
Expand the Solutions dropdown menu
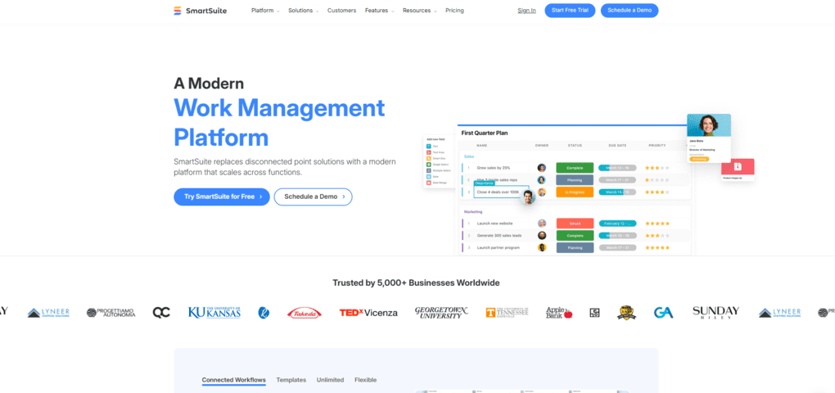pos(304,11)
